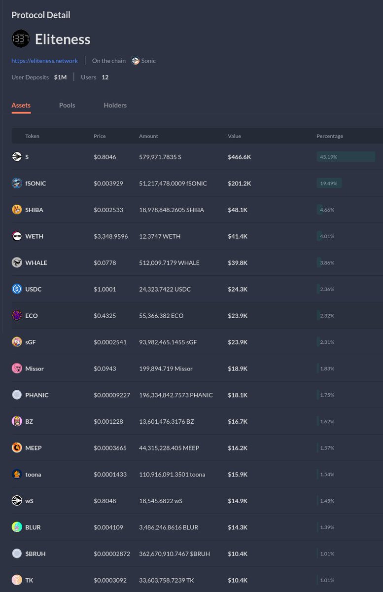Select the S price $0.8046
Screen dimensions: 383x592
pos(104,157)
